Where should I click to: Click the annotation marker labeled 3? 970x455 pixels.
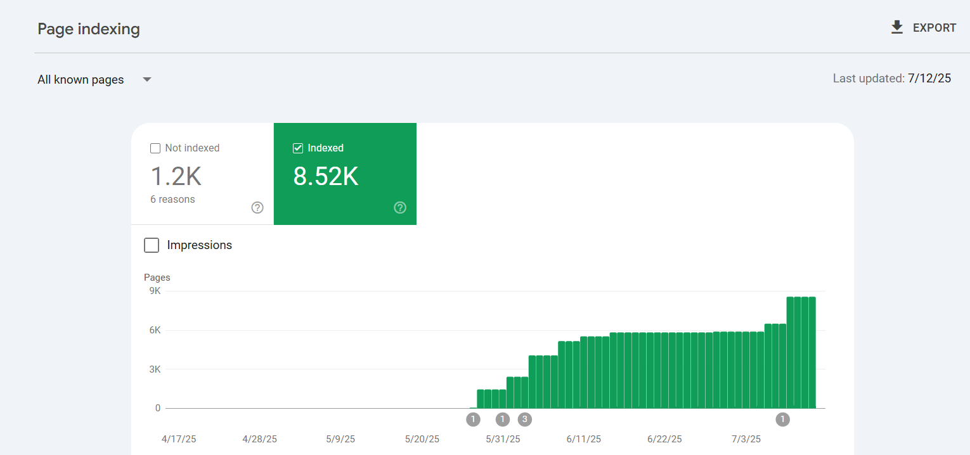(524, 419)
